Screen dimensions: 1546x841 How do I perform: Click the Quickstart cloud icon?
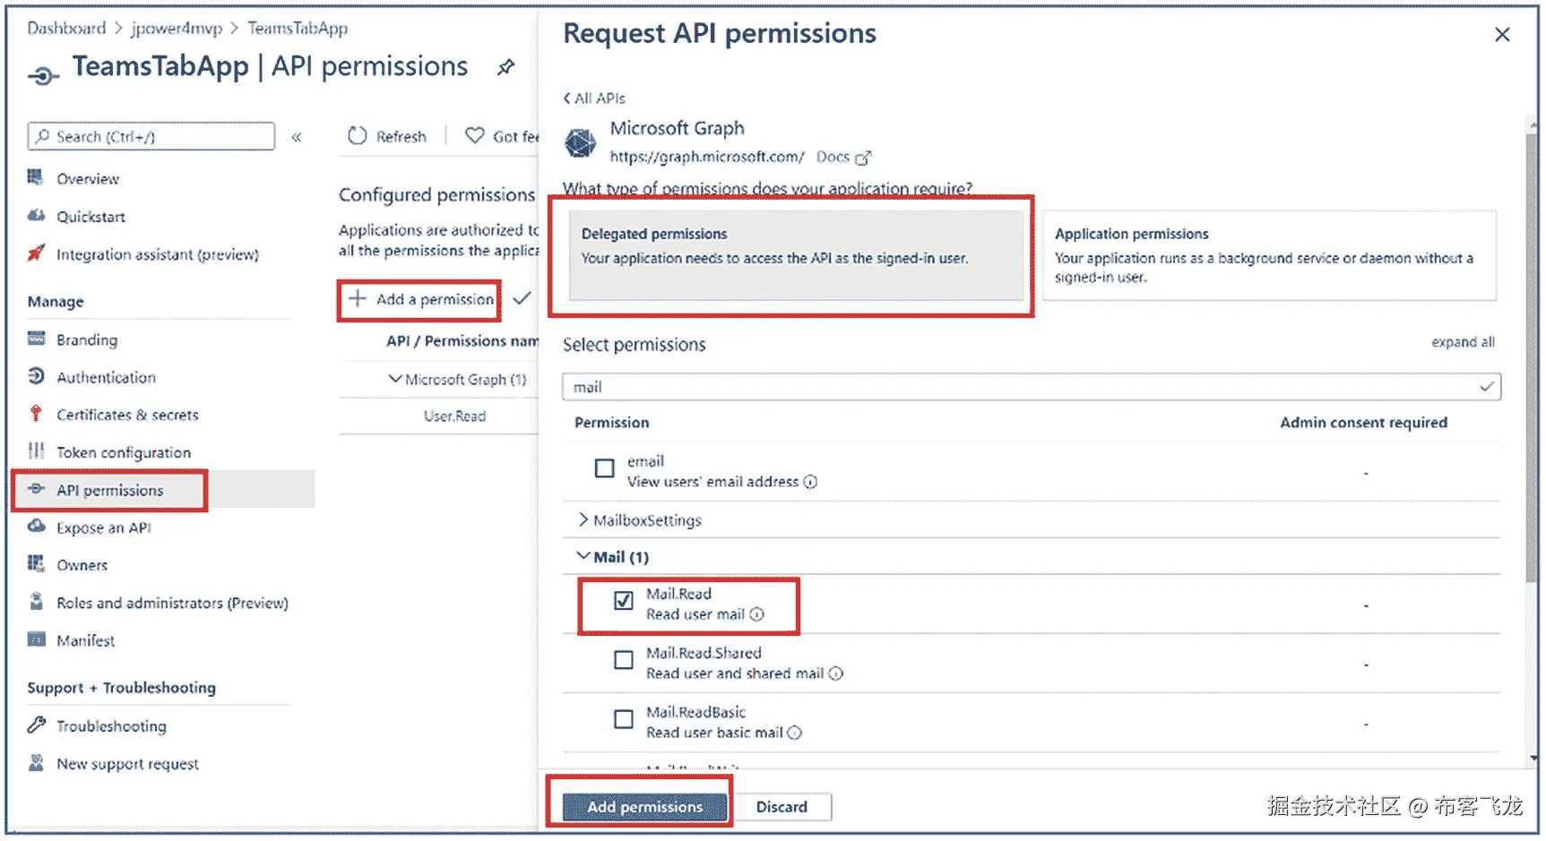tap(36, 216)
